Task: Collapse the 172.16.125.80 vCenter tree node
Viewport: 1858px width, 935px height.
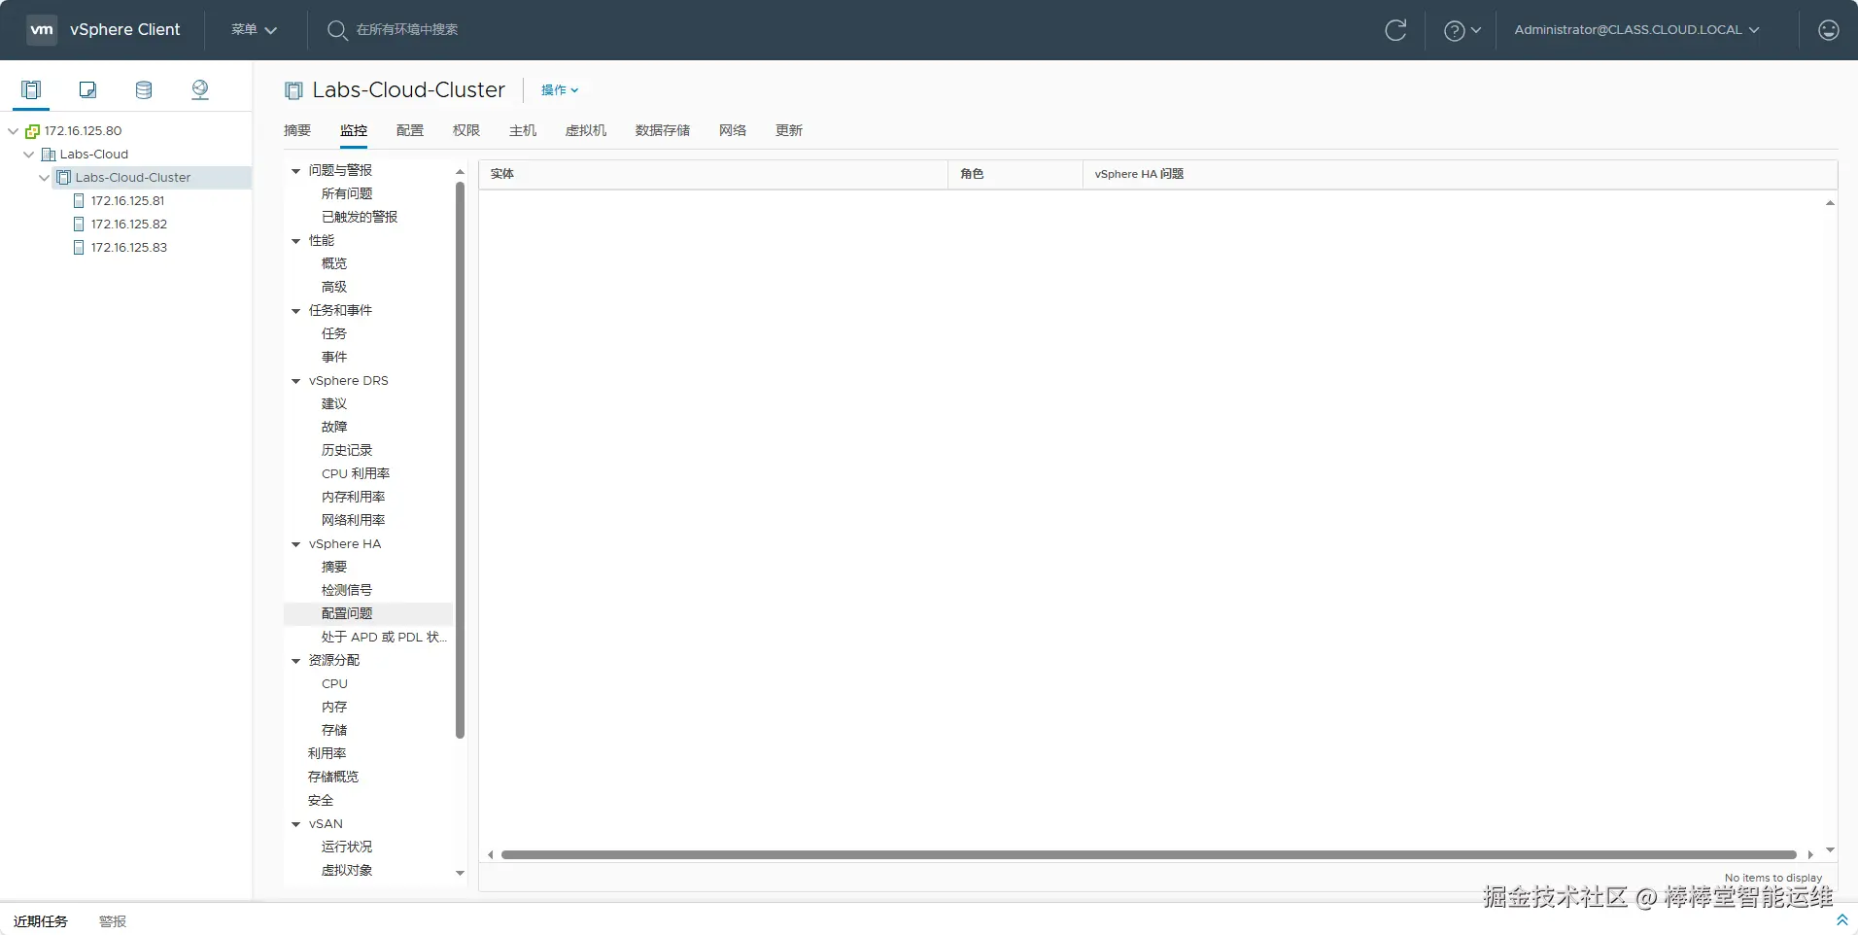Action: [14, 131]
